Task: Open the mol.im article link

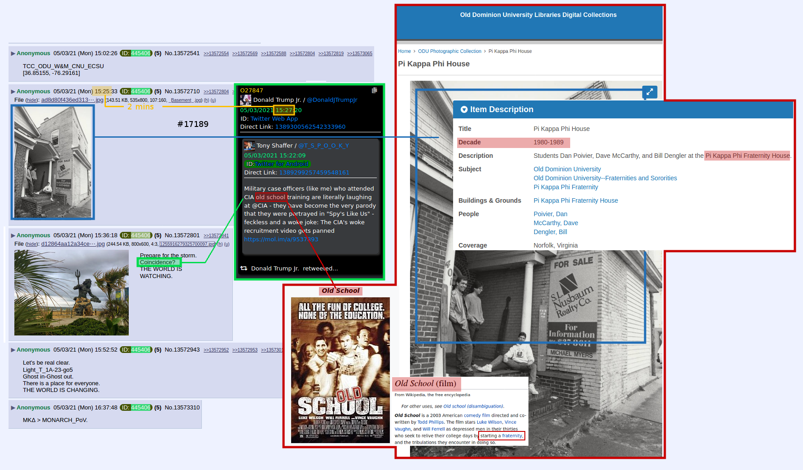Action: click(x=281, y=239)
